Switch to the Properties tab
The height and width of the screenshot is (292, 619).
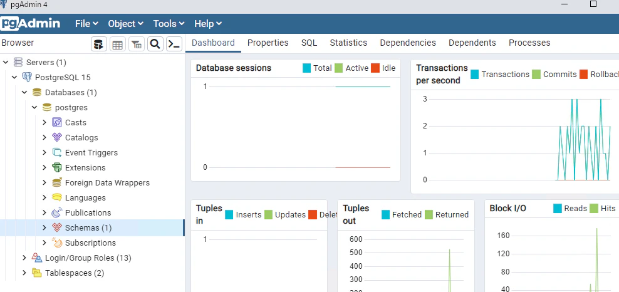pyautogui.click(x=268, y=43)
